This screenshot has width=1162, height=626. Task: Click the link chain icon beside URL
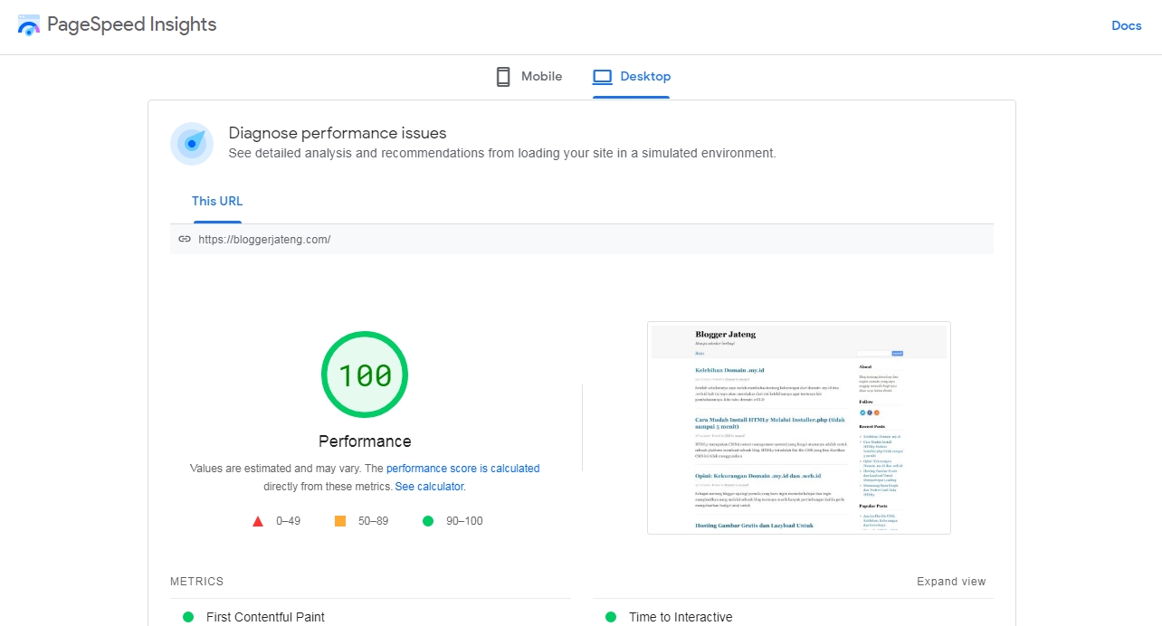click(185, 240)
